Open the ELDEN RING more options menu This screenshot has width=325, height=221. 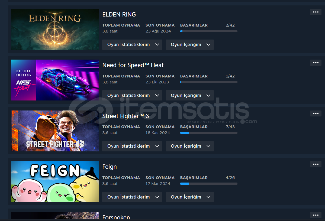316,12
